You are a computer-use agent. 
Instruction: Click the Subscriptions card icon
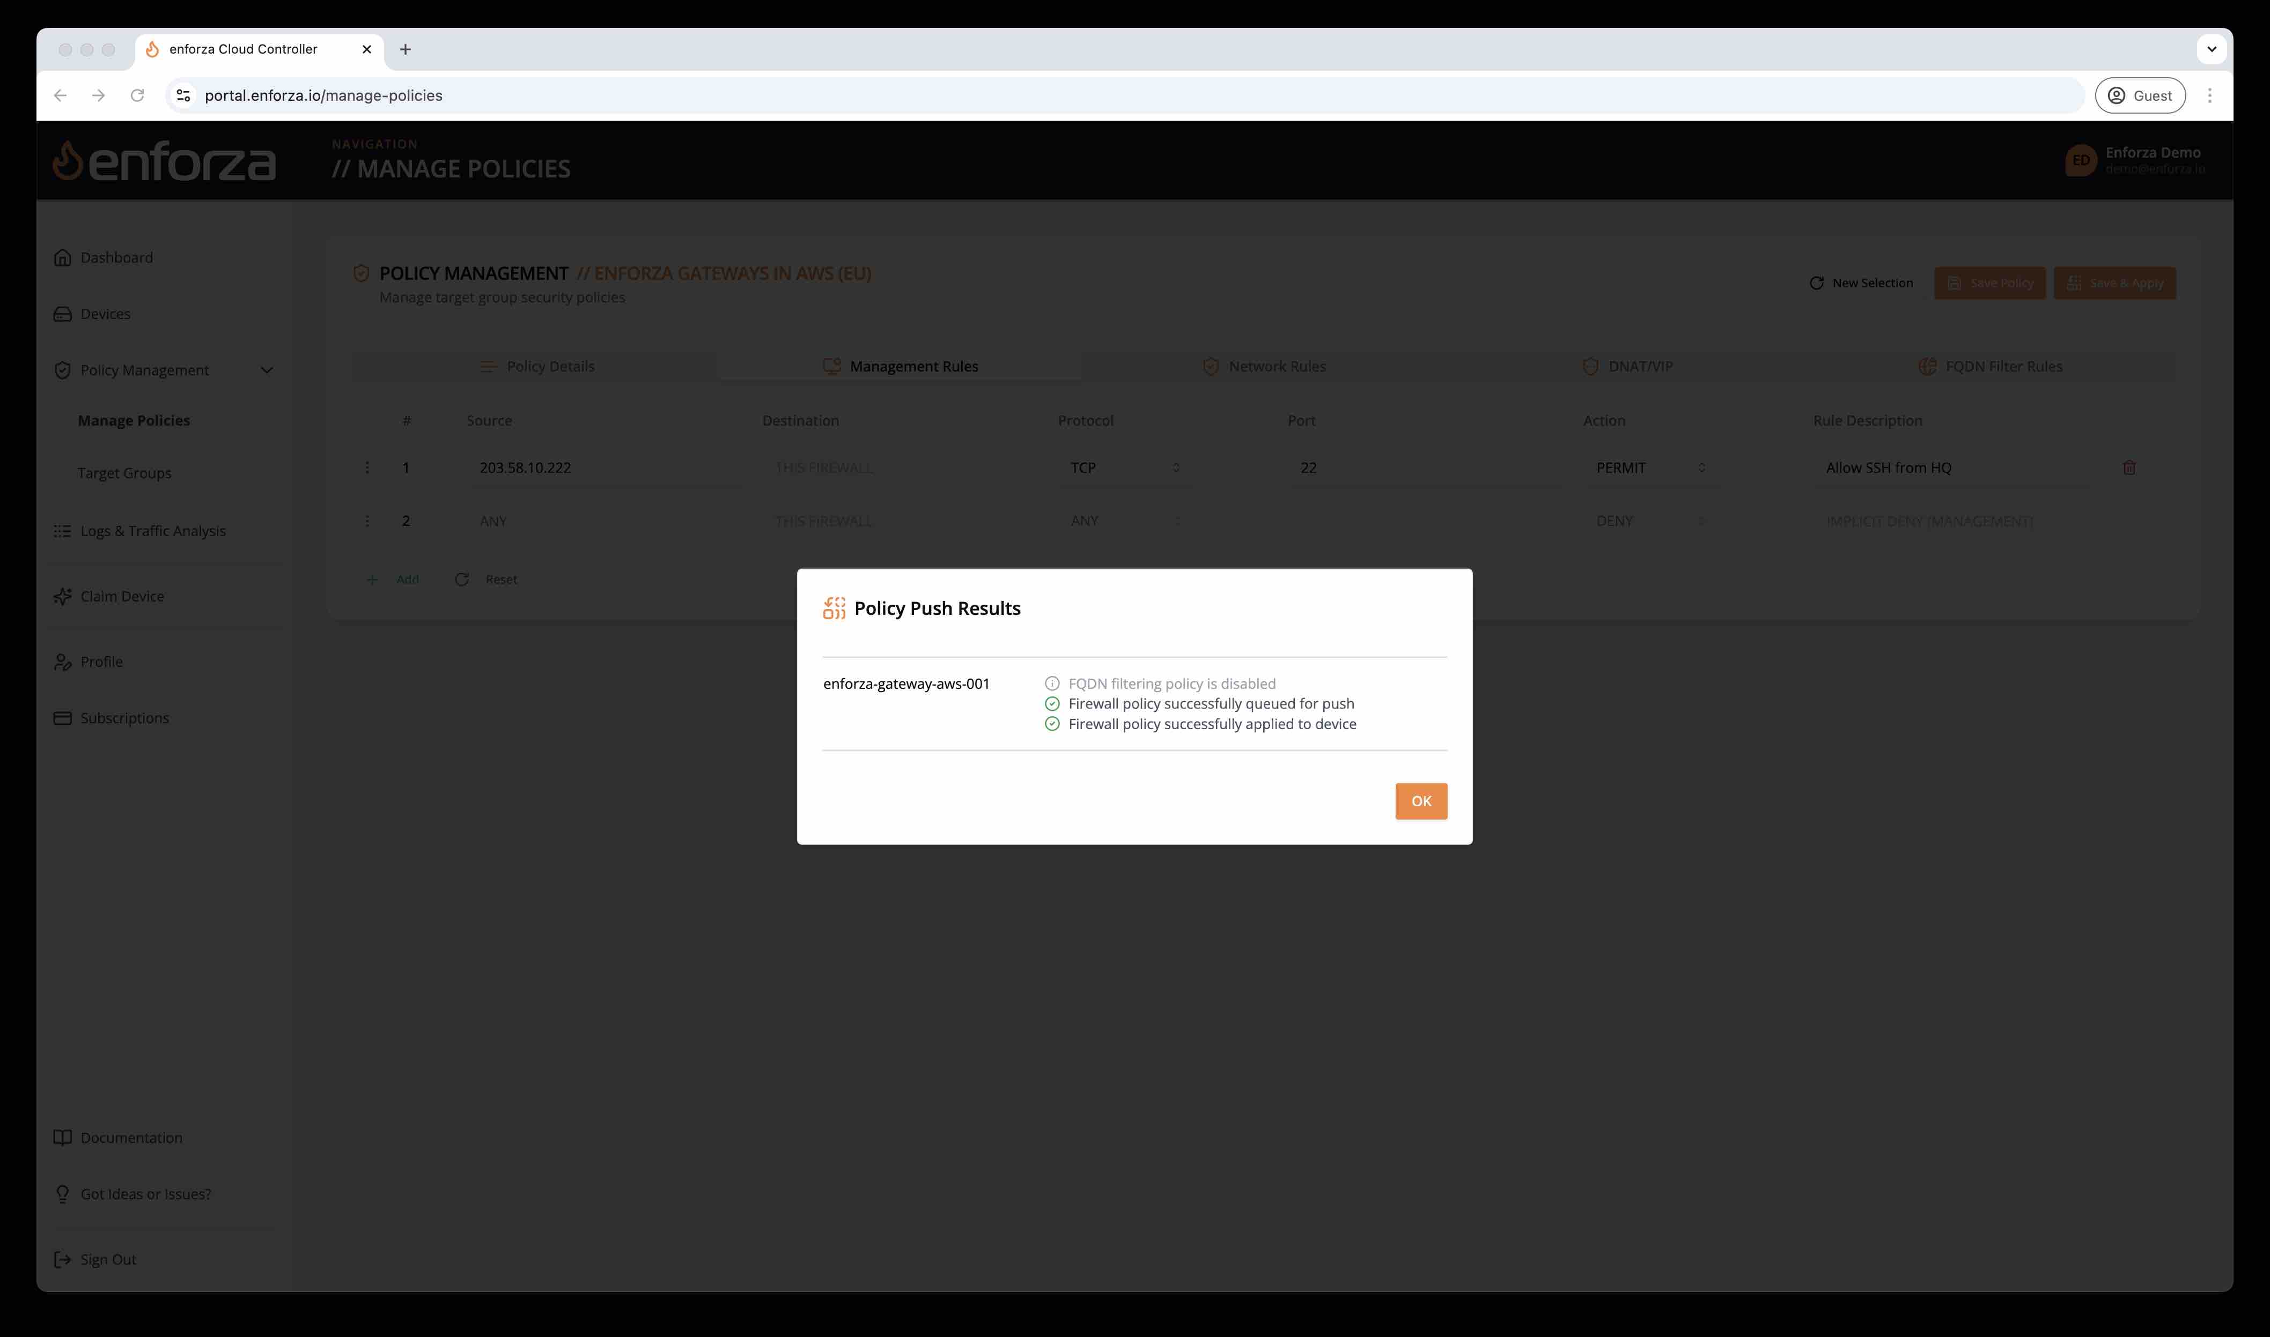tap(62, 718)
